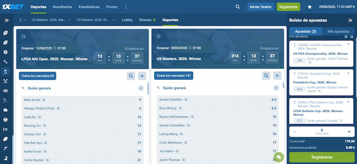This screenshot has width=357, height=164.
Task: Select the soccer ball sport icon
Action: coord(6,52)
